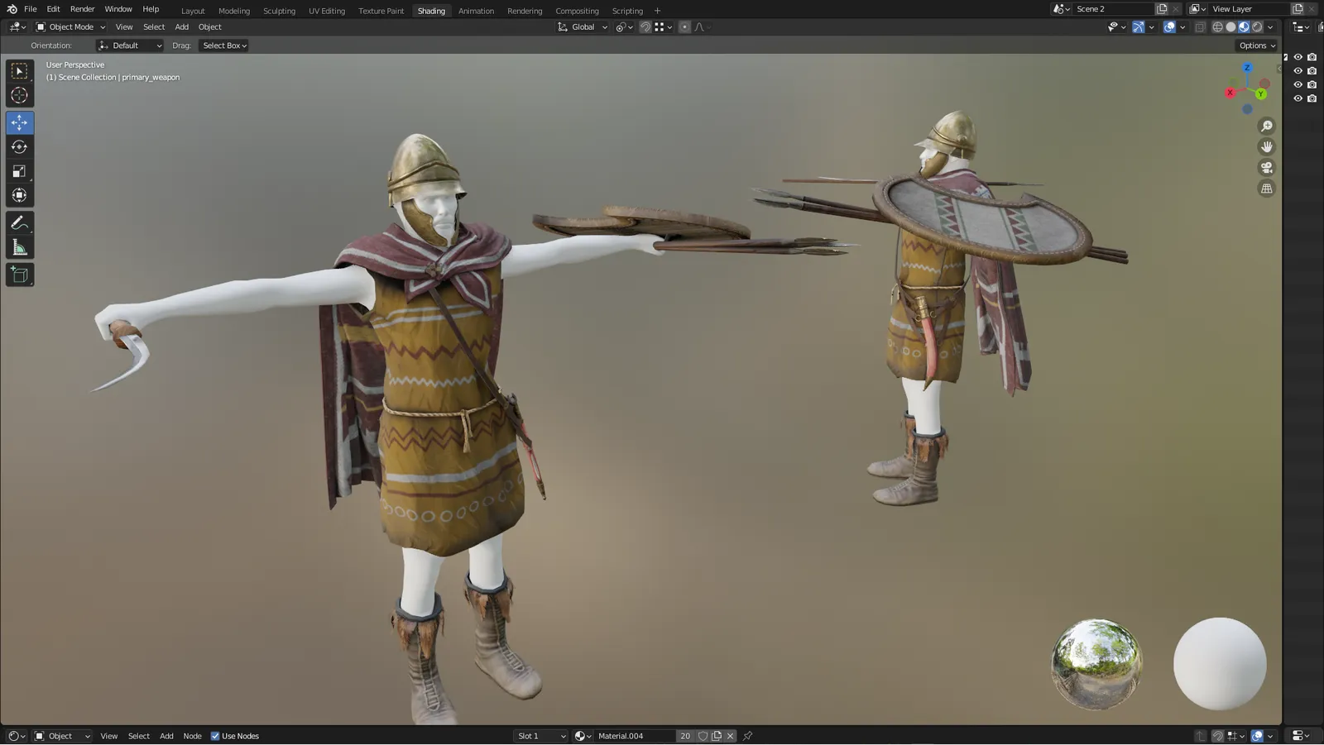Switch to the Texture Paint workspace tab

(381, 11)
